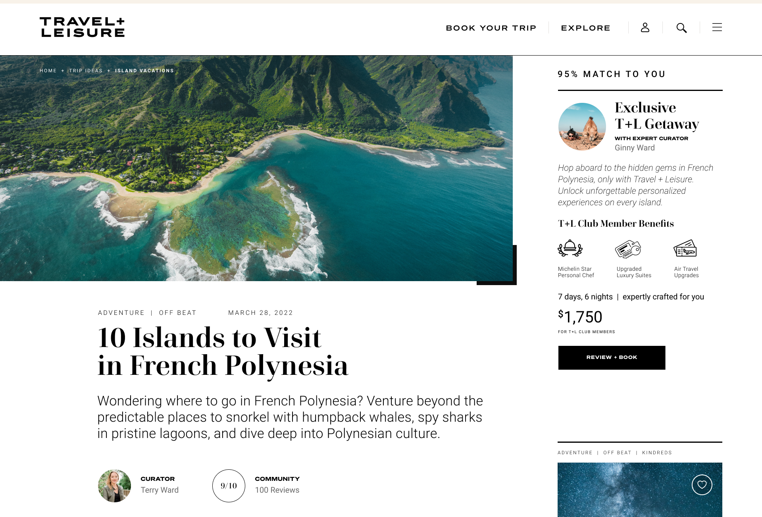
Task: Open the 100 Reviews link
Action: click(277, 490)
